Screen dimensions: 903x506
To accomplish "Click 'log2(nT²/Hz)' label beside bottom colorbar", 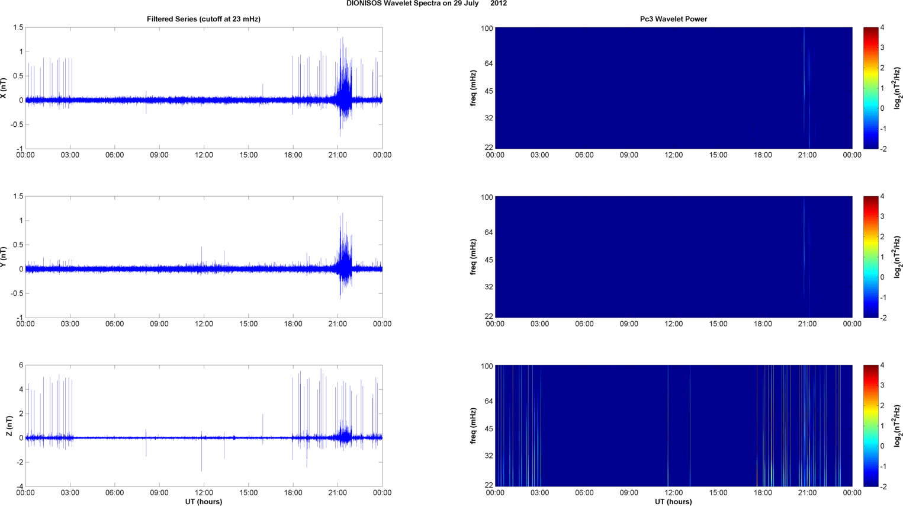I will (898, 426).
